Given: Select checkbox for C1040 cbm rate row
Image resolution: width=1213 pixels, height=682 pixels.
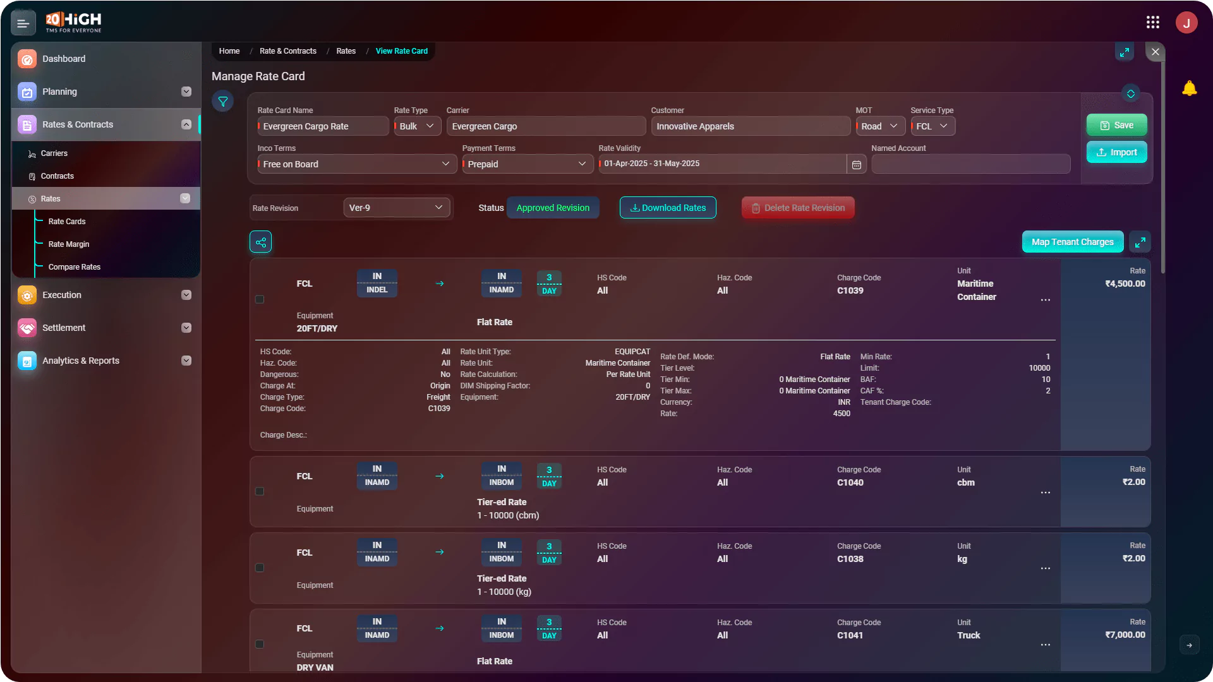Looking at the screenshot, I should click(260, 491).
